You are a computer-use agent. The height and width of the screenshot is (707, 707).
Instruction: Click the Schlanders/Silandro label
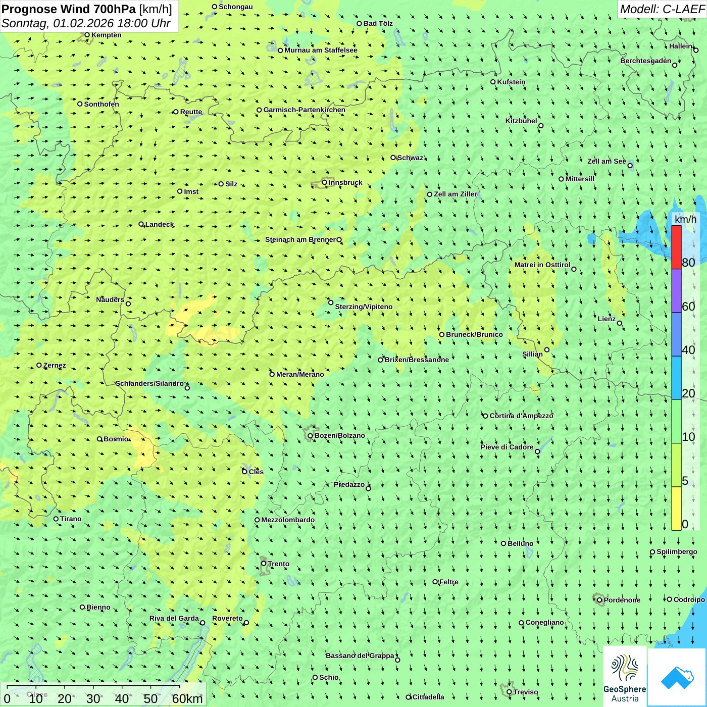coord(150,383)
